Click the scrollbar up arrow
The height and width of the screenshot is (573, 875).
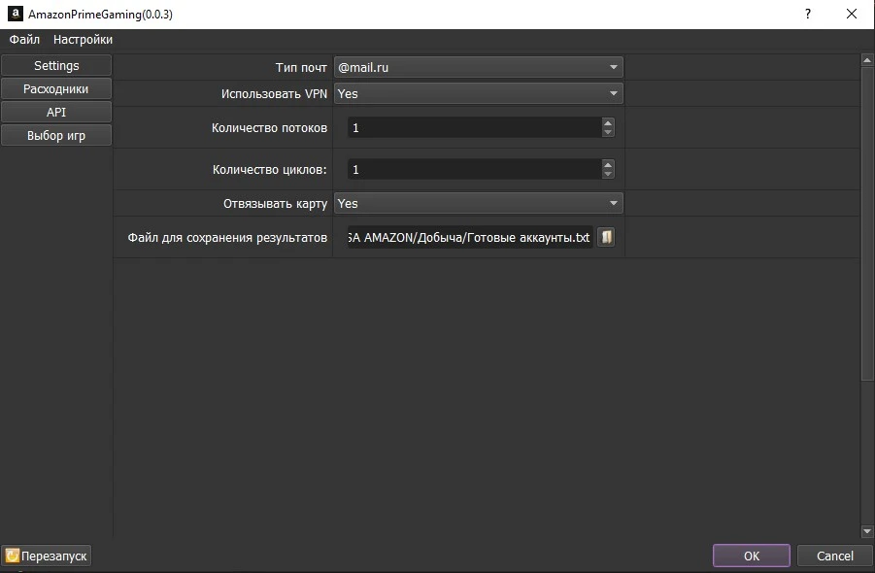tap(867, 59)
